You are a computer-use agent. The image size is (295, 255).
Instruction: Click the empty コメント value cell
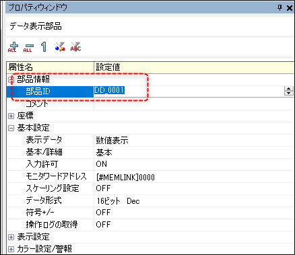(x=194, y=104)
